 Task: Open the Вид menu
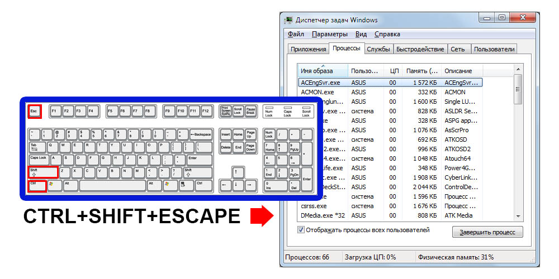361,35
